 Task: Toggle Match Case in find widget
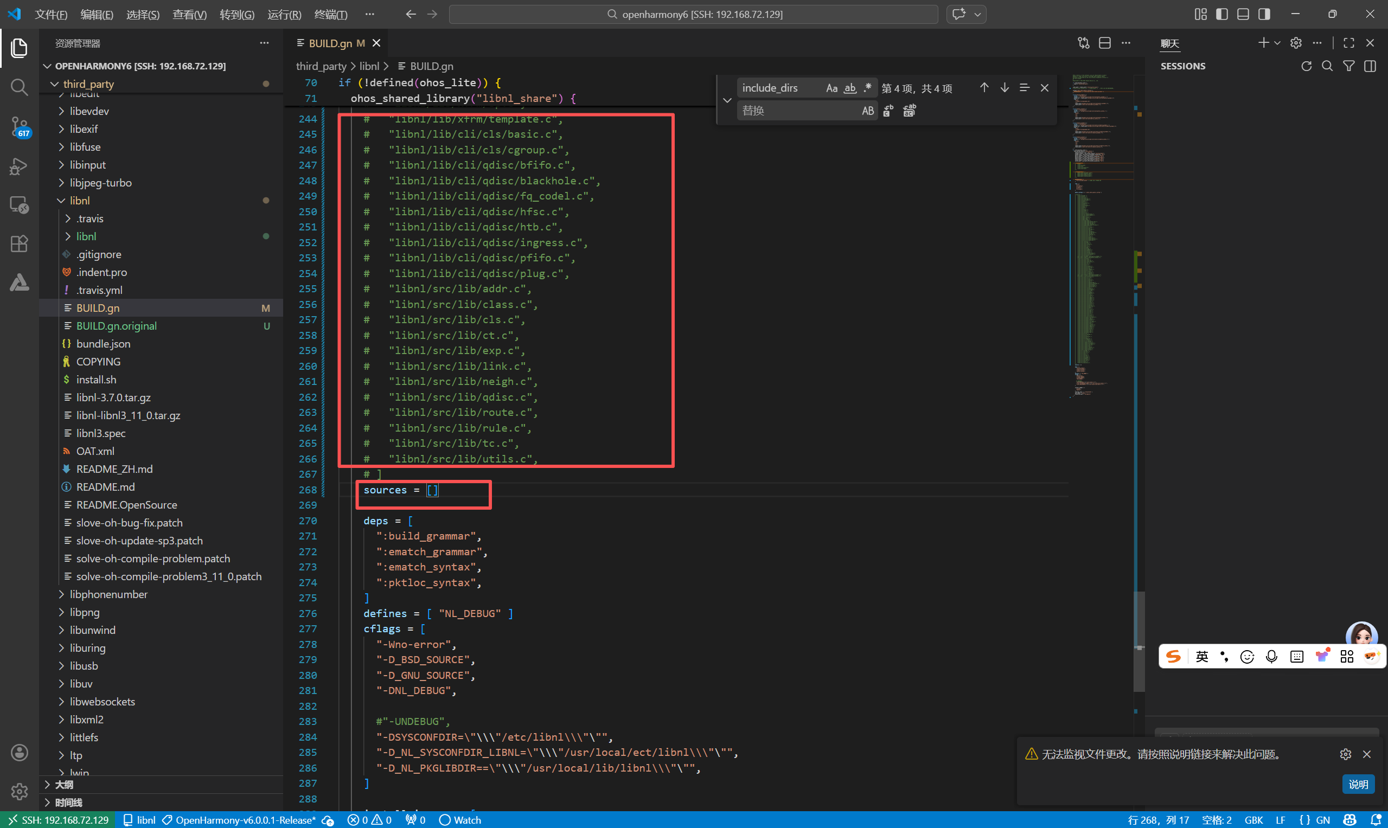(831, 88)
